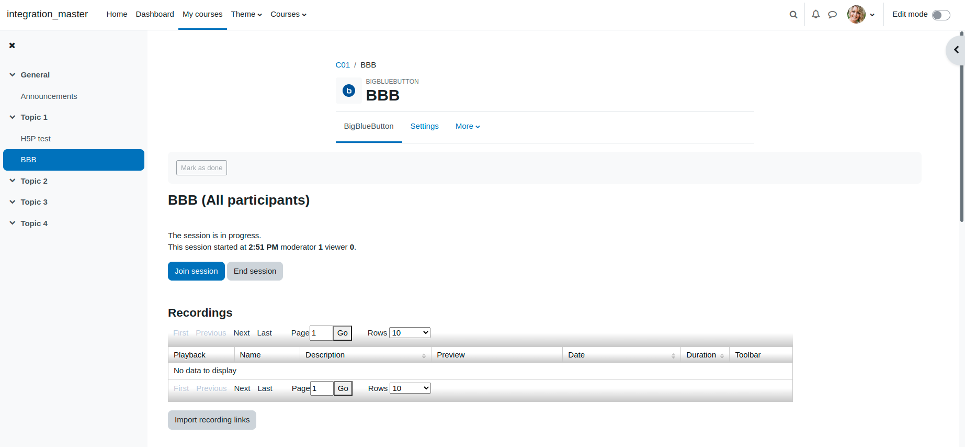Viewport: 965px width, 447px height.
Task: Click the End session button
Action: click(255, 271)
